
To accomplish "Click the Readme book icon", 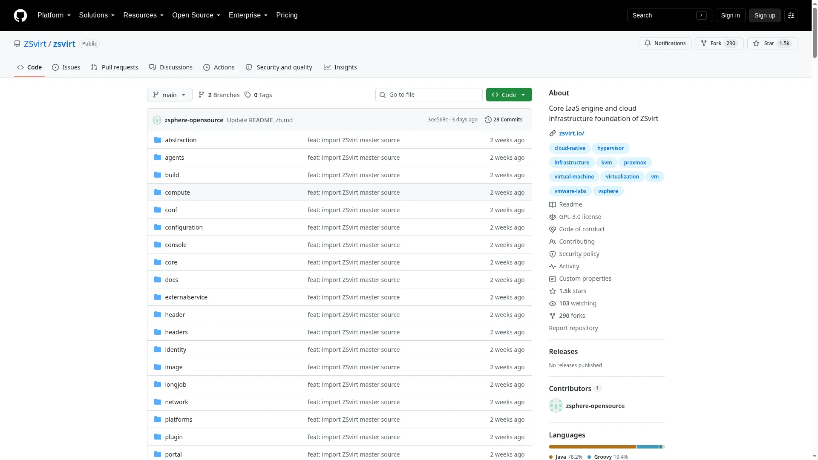I will click(x=553, y=204).
